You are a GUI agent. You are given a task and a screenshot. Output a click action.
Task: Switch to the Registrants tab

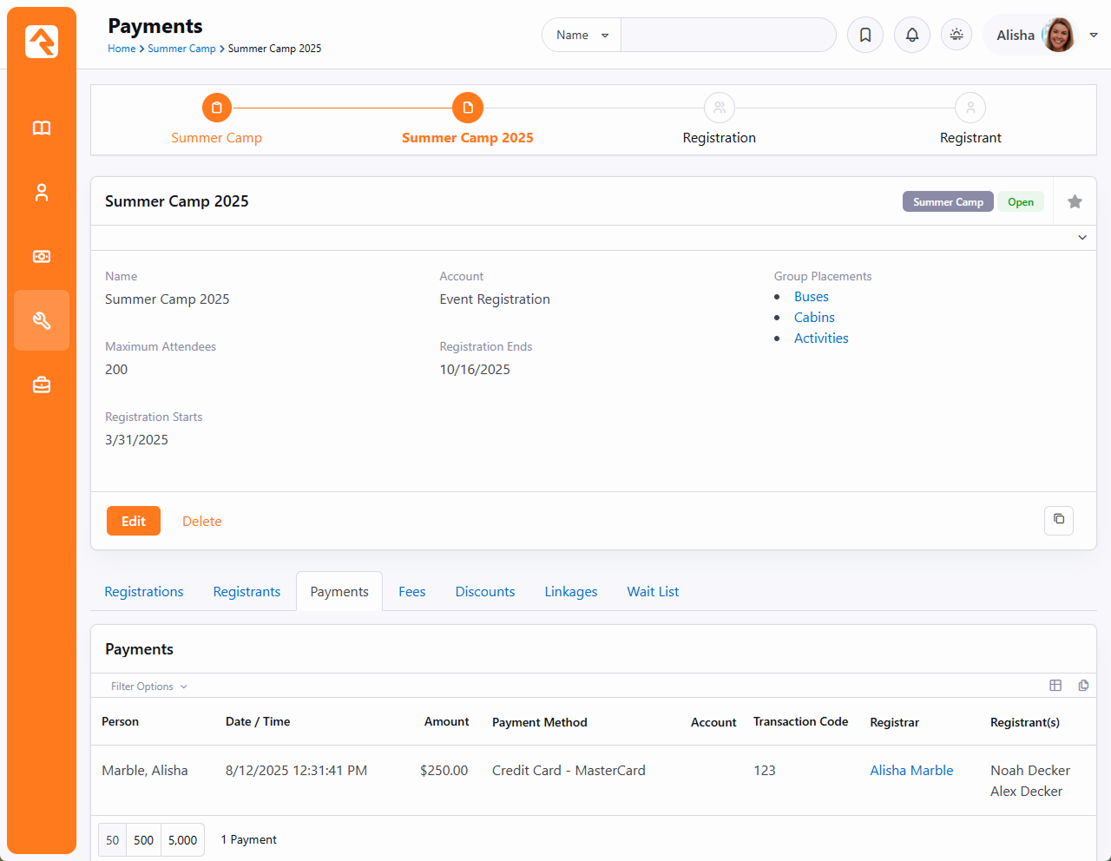click(x=247, y=592)
